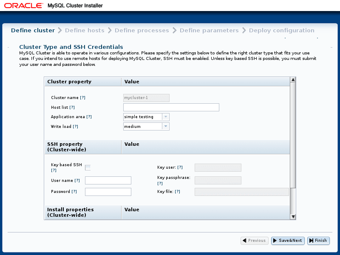The width and height of the screenshot is (340, 255).
Task: Show help for User name
Action: click(77, 180)
